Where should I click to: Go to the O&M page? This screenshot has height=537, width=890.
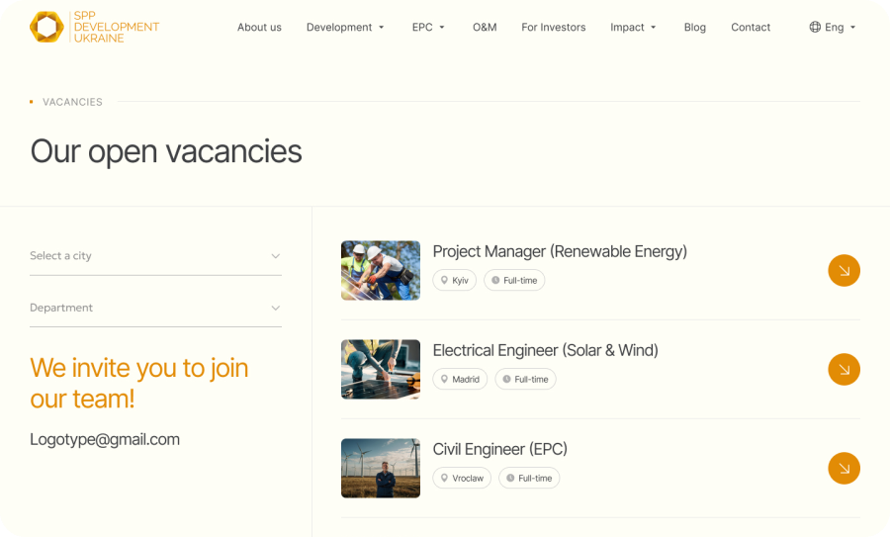tap(485, 28)
